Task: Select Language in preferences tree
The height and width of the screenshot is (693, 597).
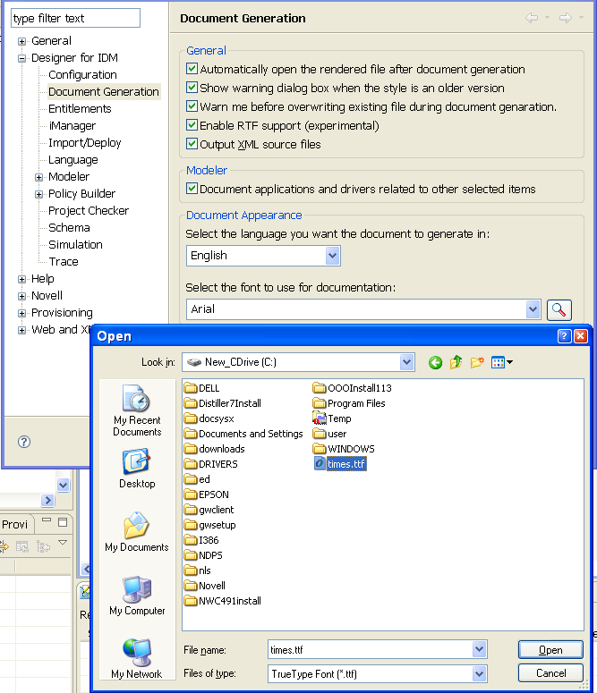Action: (x=73, y=160)
